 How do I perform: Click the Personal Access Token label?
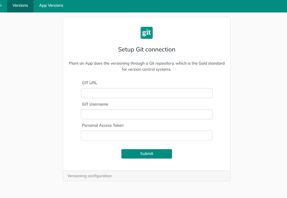(103, 125)
